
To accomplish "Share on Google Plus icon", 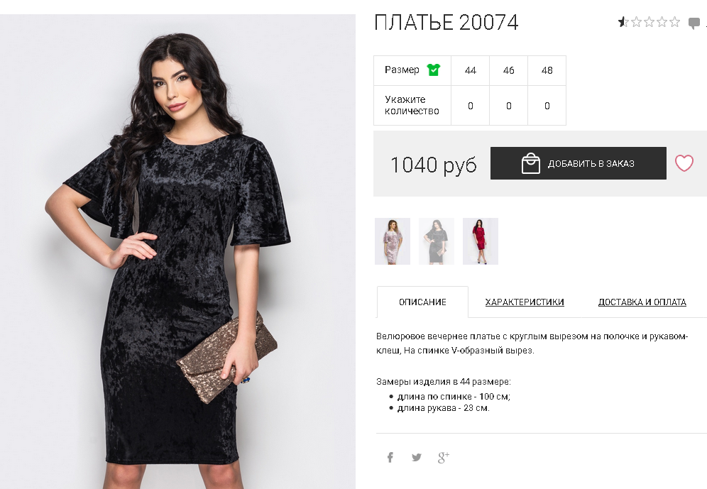I will point(443,458).
